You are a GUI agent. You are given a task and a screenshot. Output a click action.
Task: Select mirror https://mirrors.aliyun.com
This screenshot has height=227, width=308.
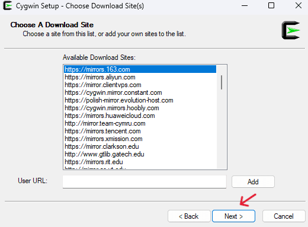pos(140,77)
